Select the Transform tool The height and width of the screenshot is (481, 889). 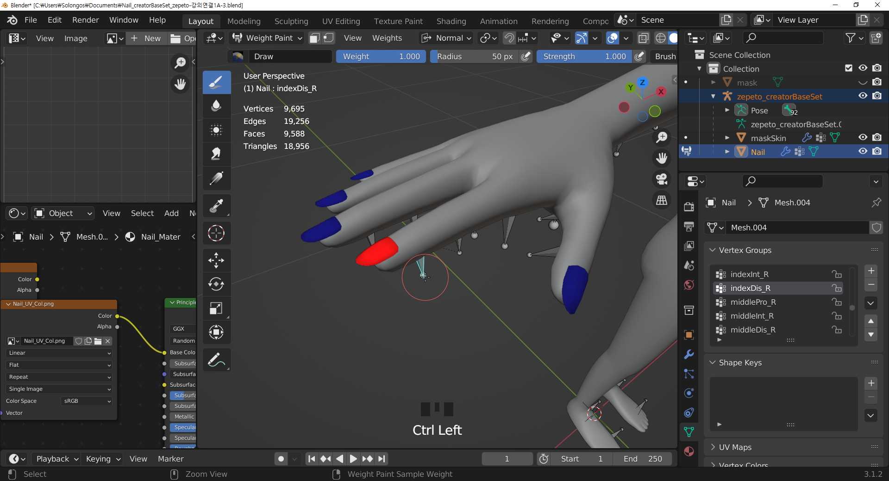[216, 332]
